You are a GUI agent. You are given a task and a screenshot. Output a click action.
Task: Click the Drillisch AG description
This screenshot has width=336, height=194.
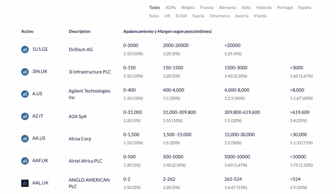pos(81,49)
